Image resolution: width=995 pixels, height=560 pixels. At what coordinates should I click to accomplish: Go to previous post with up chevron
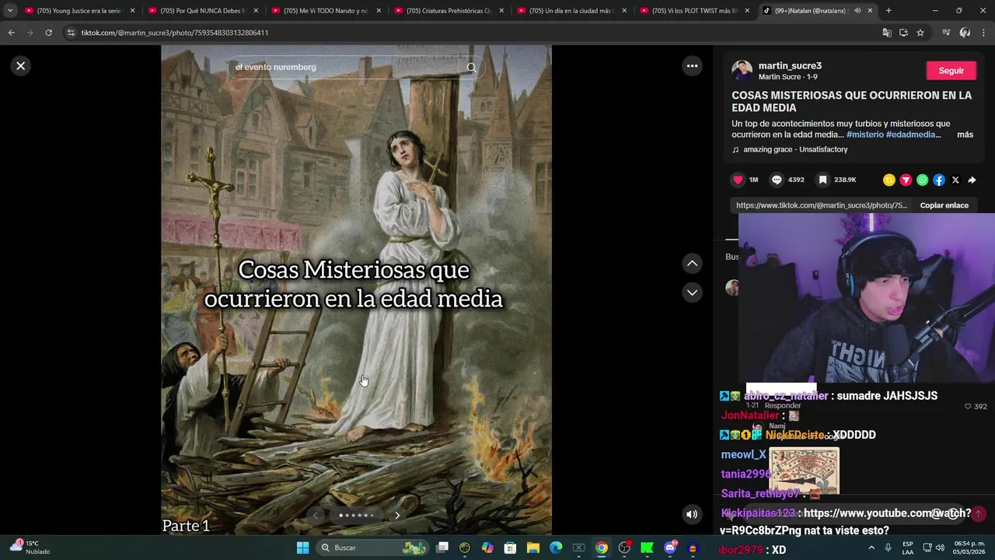pyautogui.click(x=692, y=264)
